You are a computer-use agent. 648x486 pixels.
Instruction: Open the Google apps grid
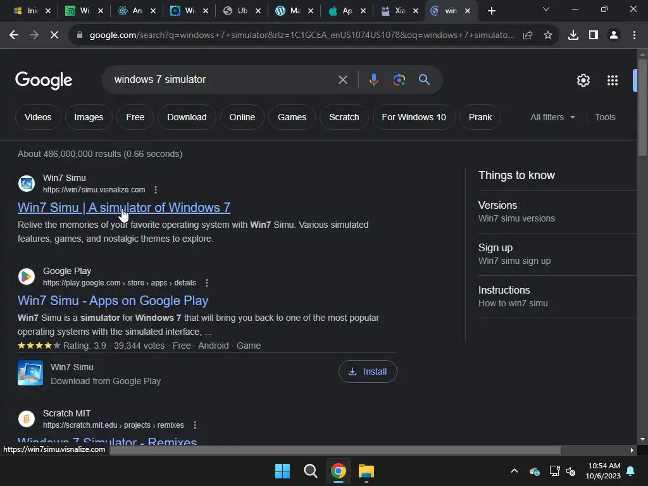[612, 80]
